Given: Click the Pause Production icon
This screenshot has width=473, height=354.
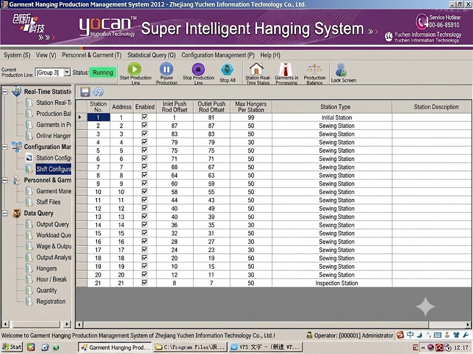Looking at the screenshot, I should pos(166,69).
